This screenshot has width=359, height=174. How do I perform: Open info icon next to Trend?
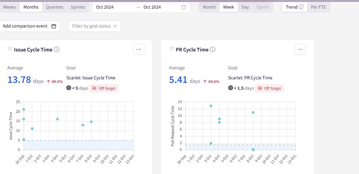(301, 7)
